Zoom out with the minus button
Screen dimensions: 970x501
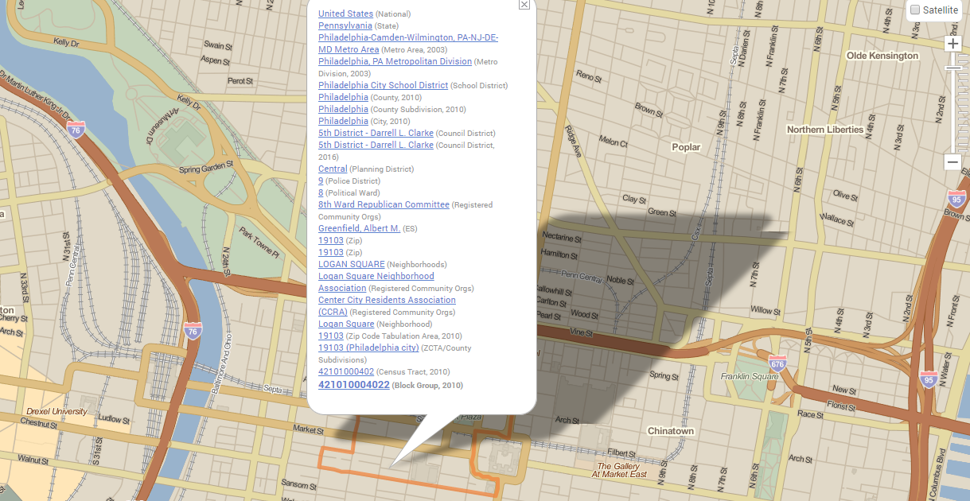(x=953, y=162)
